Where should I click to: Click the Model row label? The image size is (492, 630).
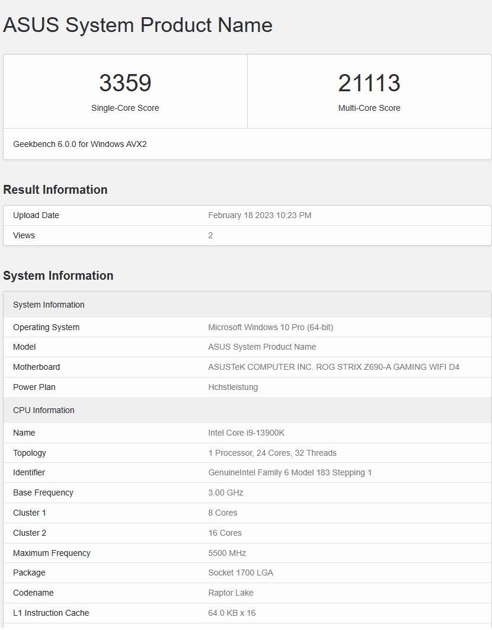point(24,347)
